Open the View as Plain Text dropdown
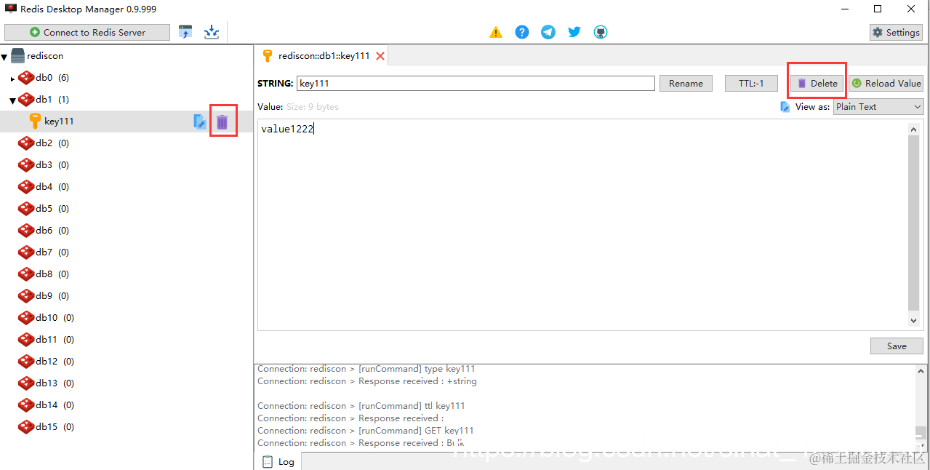The width and height of the screenshot is (930, 470). coord(878,107)
